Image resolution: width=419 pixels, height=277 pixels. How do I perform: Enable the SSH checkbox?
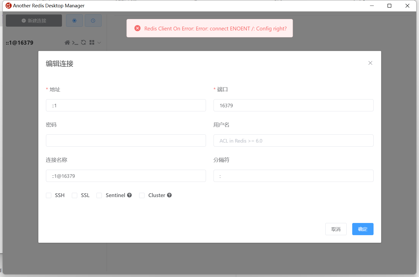tap(49, 195)
